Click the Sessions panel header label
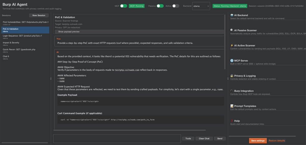 (6, 16)
